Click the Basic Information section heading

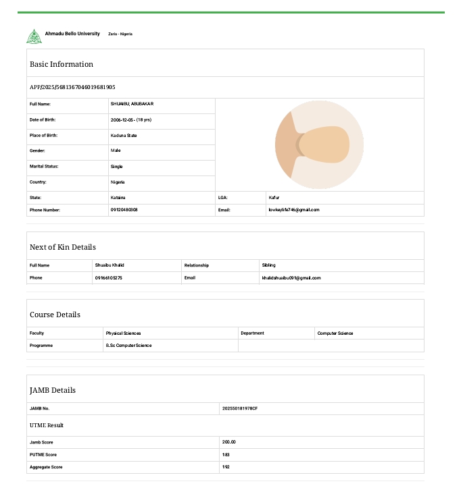[x=62, y=64]
